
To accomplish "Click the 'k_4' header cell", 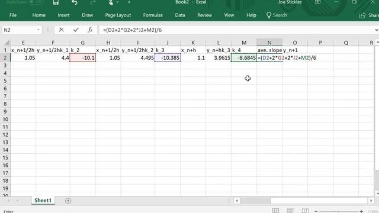I will [x=244, y=50].
